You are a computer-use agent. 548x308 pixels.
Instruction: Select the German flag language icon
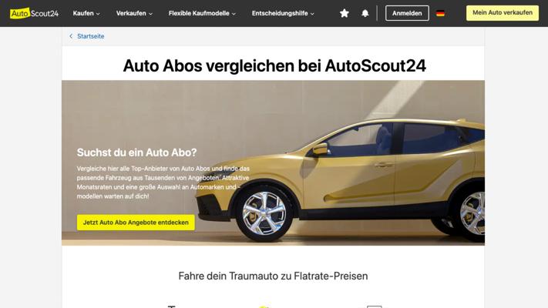tap(440, 13)
